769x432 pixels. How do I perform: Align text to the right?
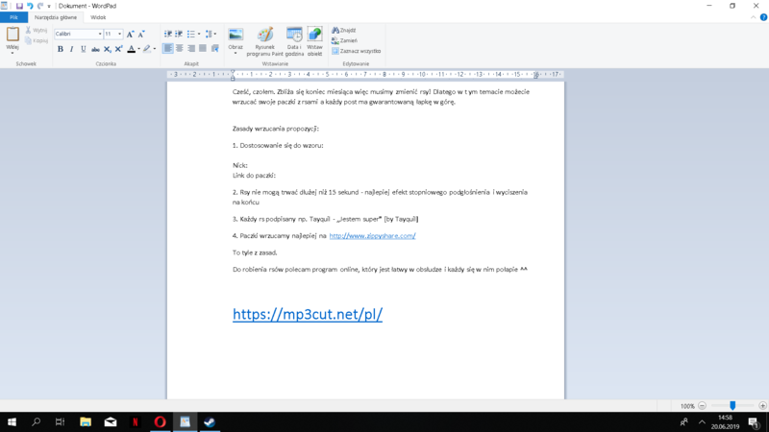click(x=191, y=49)
